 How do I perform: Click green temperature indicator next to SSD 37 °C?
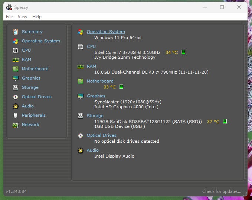(x=225, y=121)
